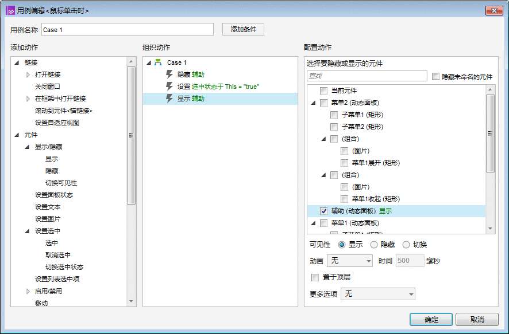Check the 菜单2 (动态面板) checkbox
509x334 pixels.
click(323, 103)
